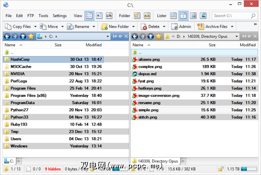Sort the right pane by the Size column

pos(206,45)
